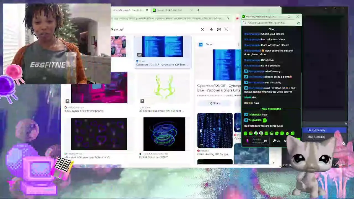Open a new browser tab

(x=198, y=10)
